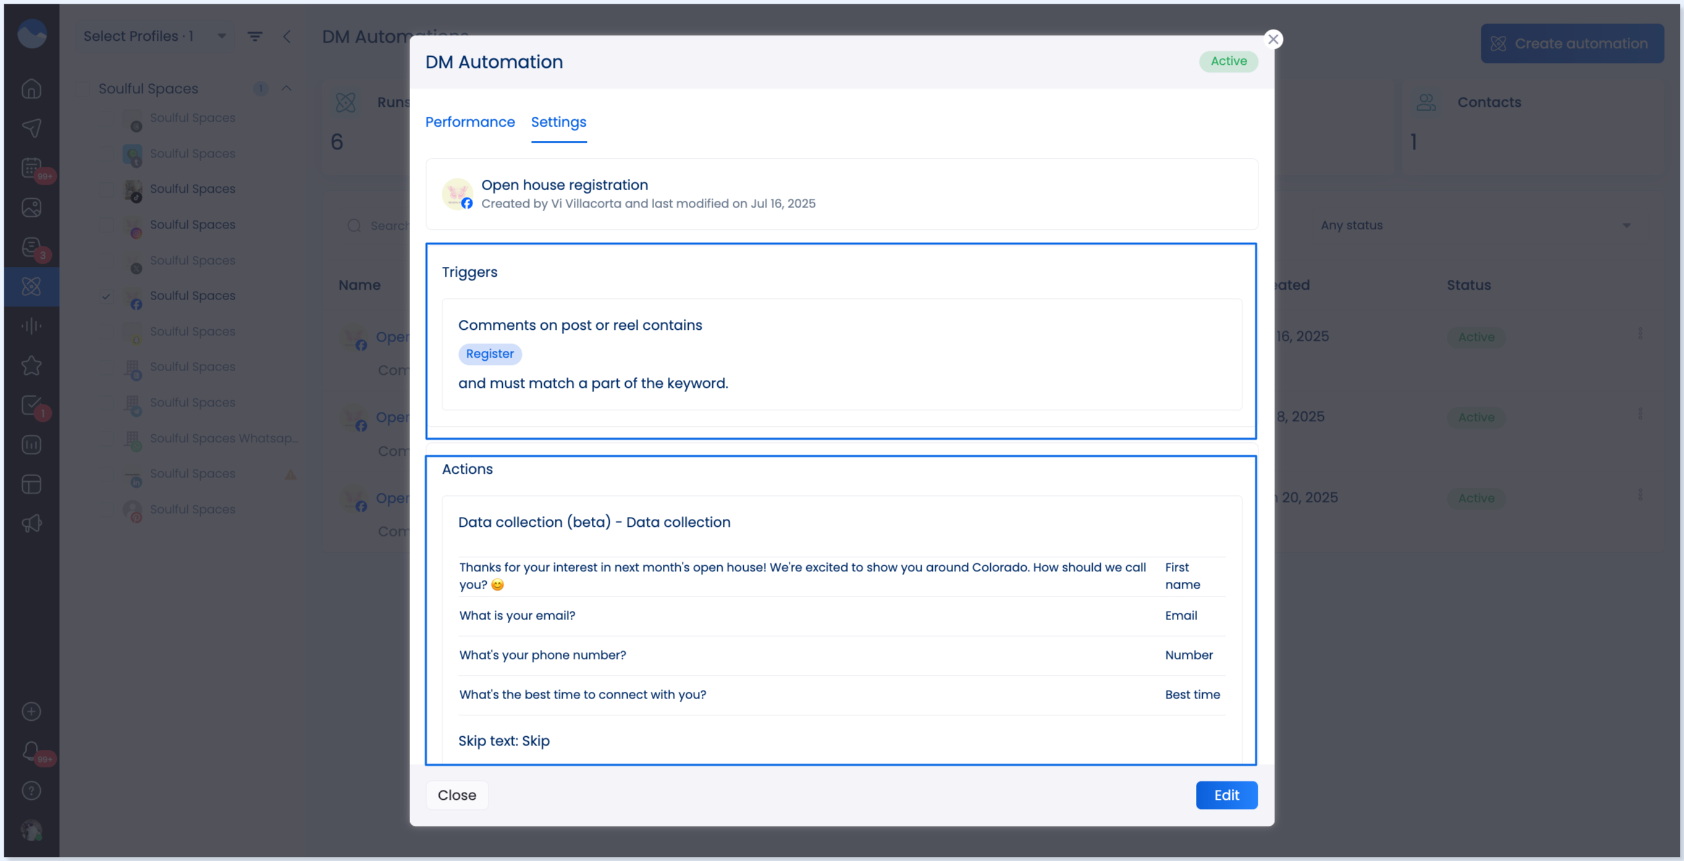1684x861 pixels.
Task: Open the more options menu for first automation row
Action: point(1640,334)
